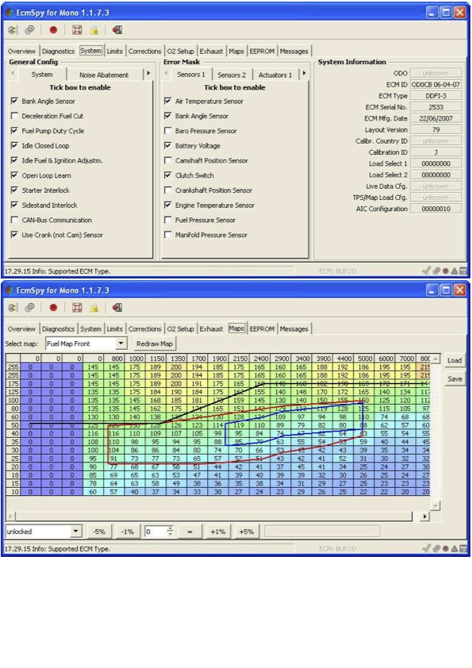Select the Noise Abatement sub-tab
Viewport: 472px width, 668px height.
104,75
